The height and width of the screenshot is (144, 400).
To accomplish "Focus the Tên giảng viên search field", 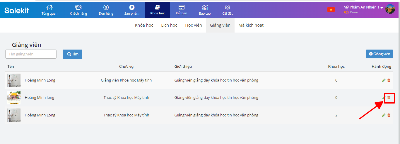I will click(x=31, y=54).
